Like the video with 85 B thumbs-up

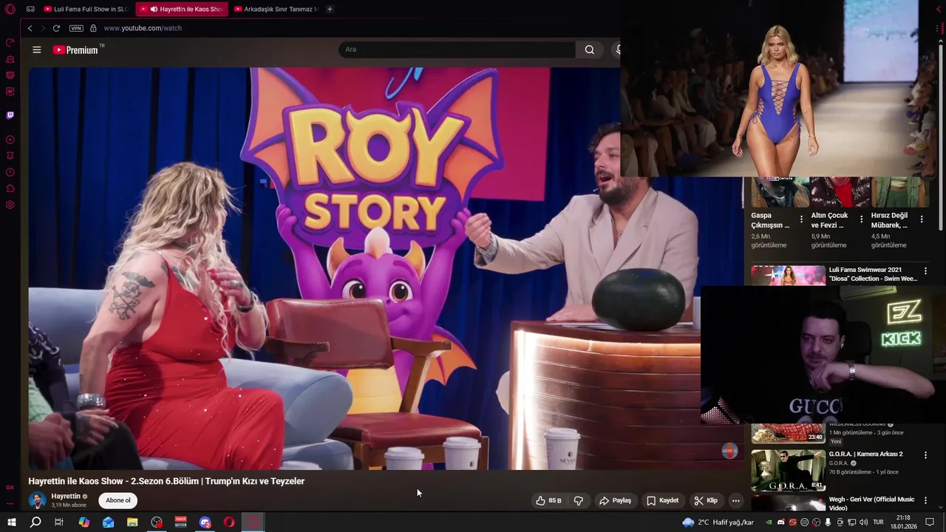[548, 500]
